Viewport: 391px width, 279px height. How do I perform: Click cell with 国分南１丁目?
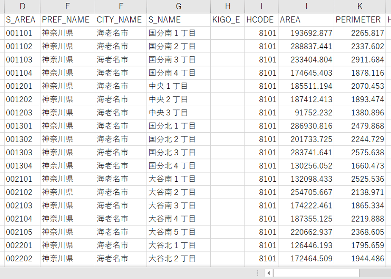[x=179, y=33]
